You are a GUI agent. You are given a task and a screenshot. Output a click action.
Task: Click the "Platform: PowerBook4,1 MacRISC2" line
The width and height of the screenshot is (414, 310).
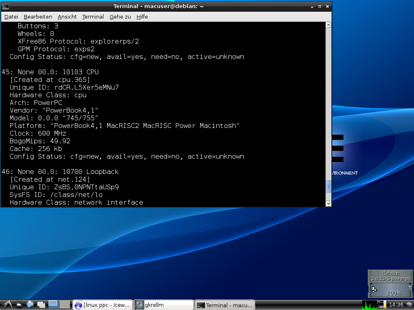[125, 126]
